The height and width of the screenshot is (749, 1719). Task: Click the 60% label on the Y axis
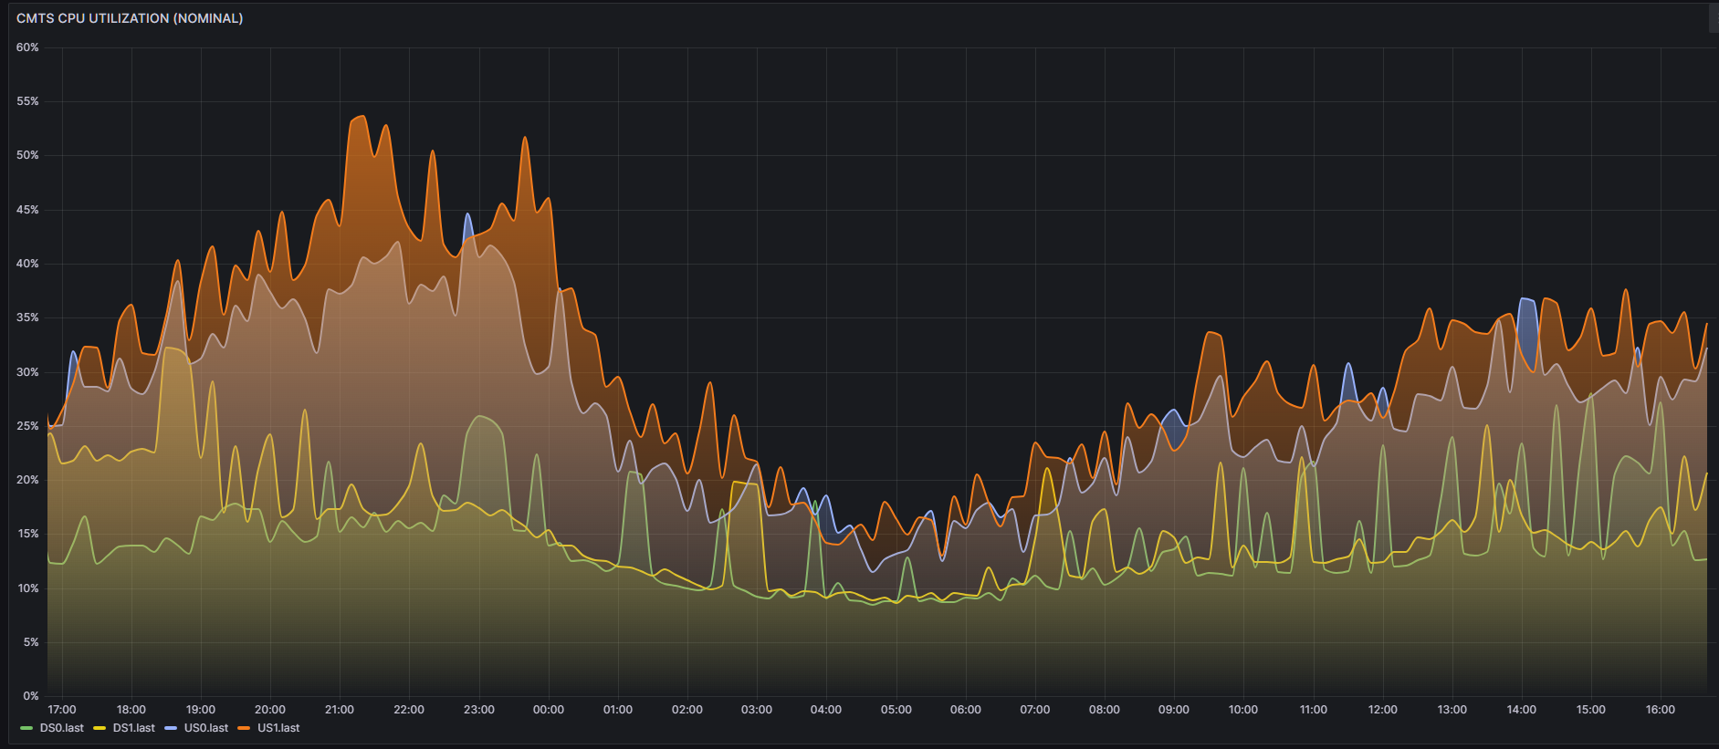tap(27, 47)
